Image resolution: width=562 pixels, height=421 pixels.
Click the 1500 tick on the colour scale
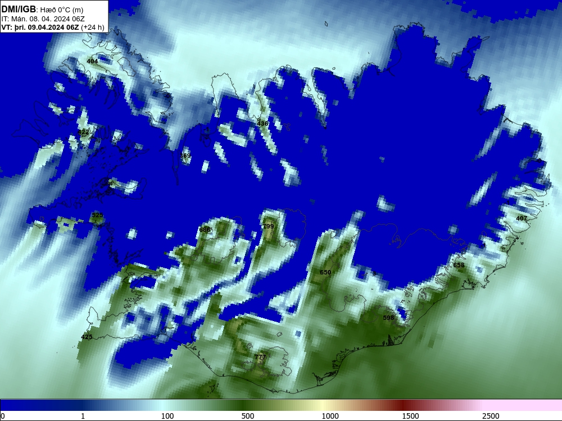[x=410, y=416]
